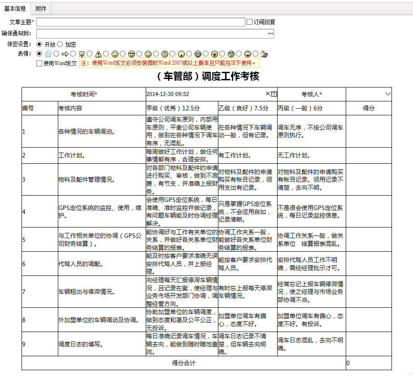Screen dimensions: 413x376
Task: Choose the radio button before the angry frowning smiley
Action: pos(156,54)
